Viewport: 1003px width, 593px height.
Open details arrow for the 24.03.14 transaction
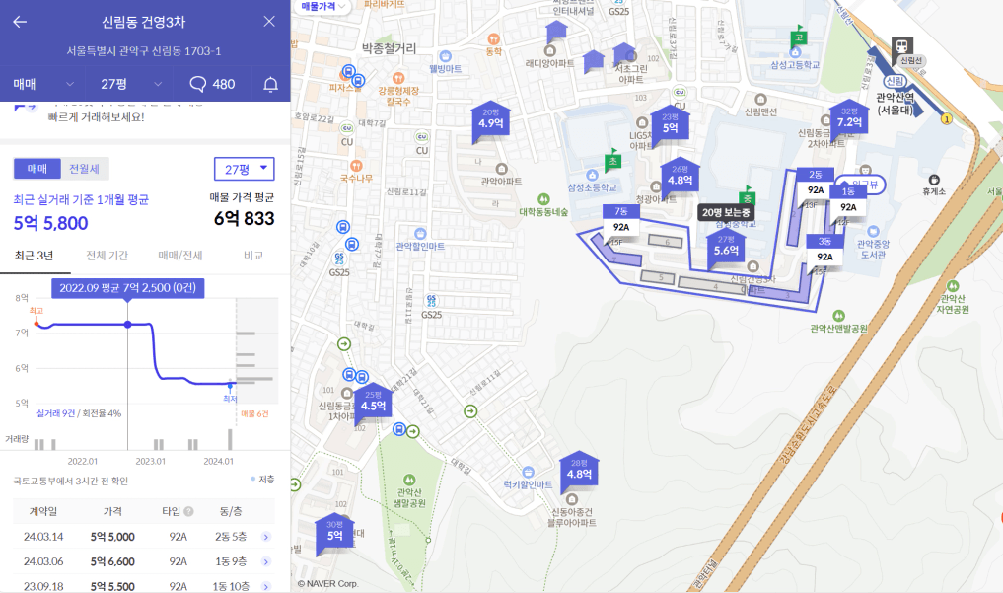pyautogui.click(x=266, y=537)
